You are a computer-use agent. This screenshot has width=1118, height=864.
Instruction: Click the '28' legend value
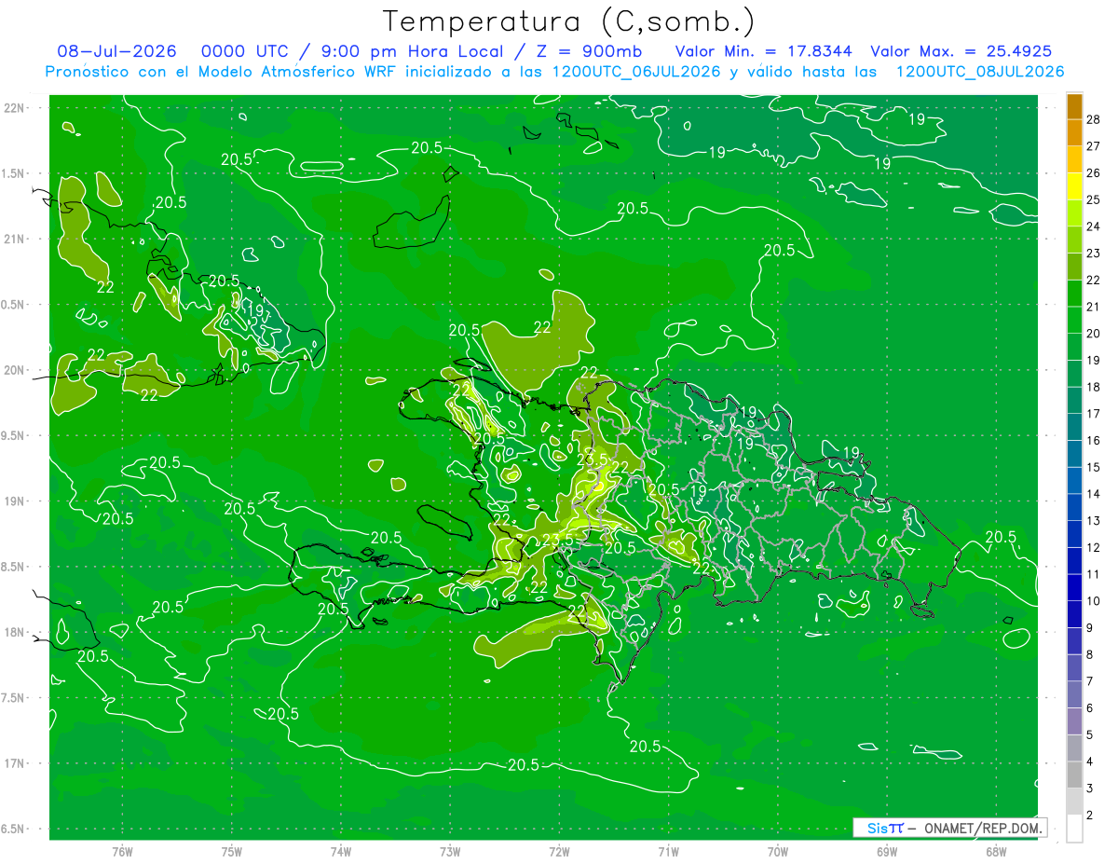[x=1093, y=119]
